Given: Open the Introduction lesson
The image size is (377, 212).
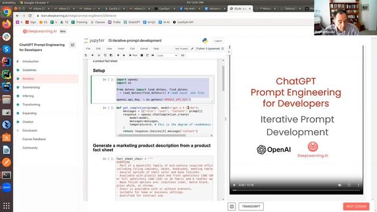Looking at the screenshot, I should pos(31,61).
